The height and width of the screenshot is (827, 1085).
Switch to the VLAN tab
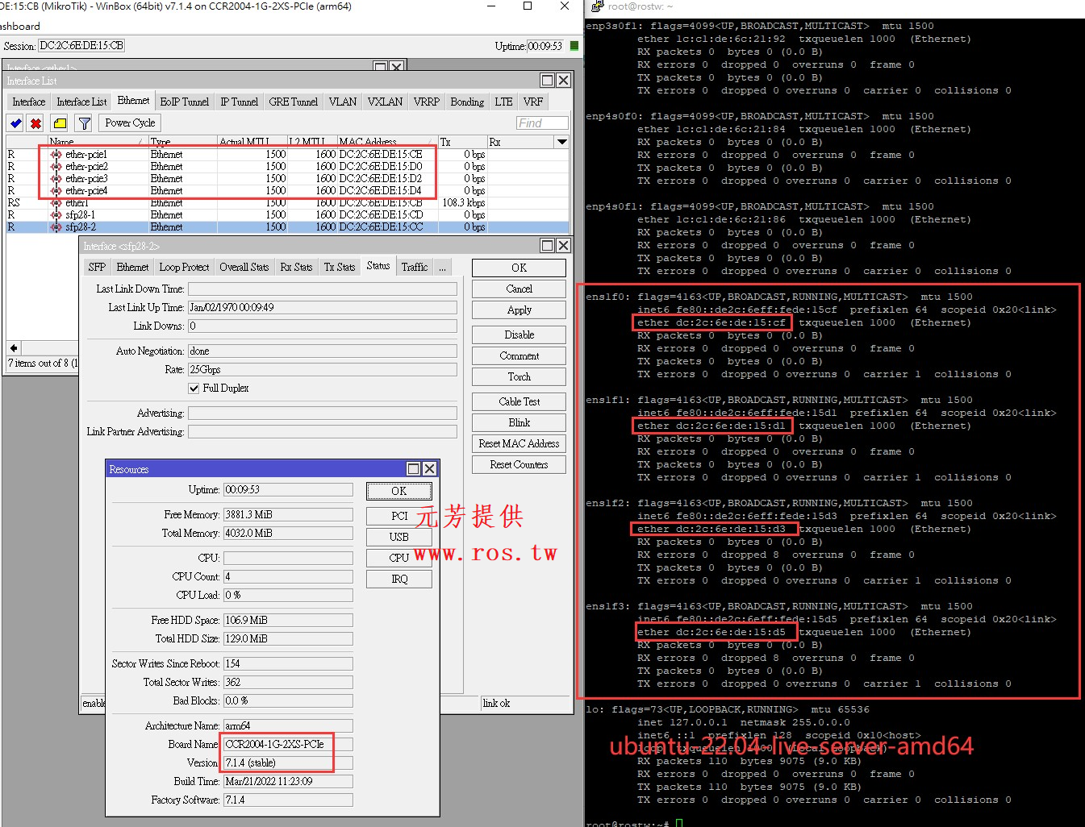pyautogui.click(x=342, y=102)
